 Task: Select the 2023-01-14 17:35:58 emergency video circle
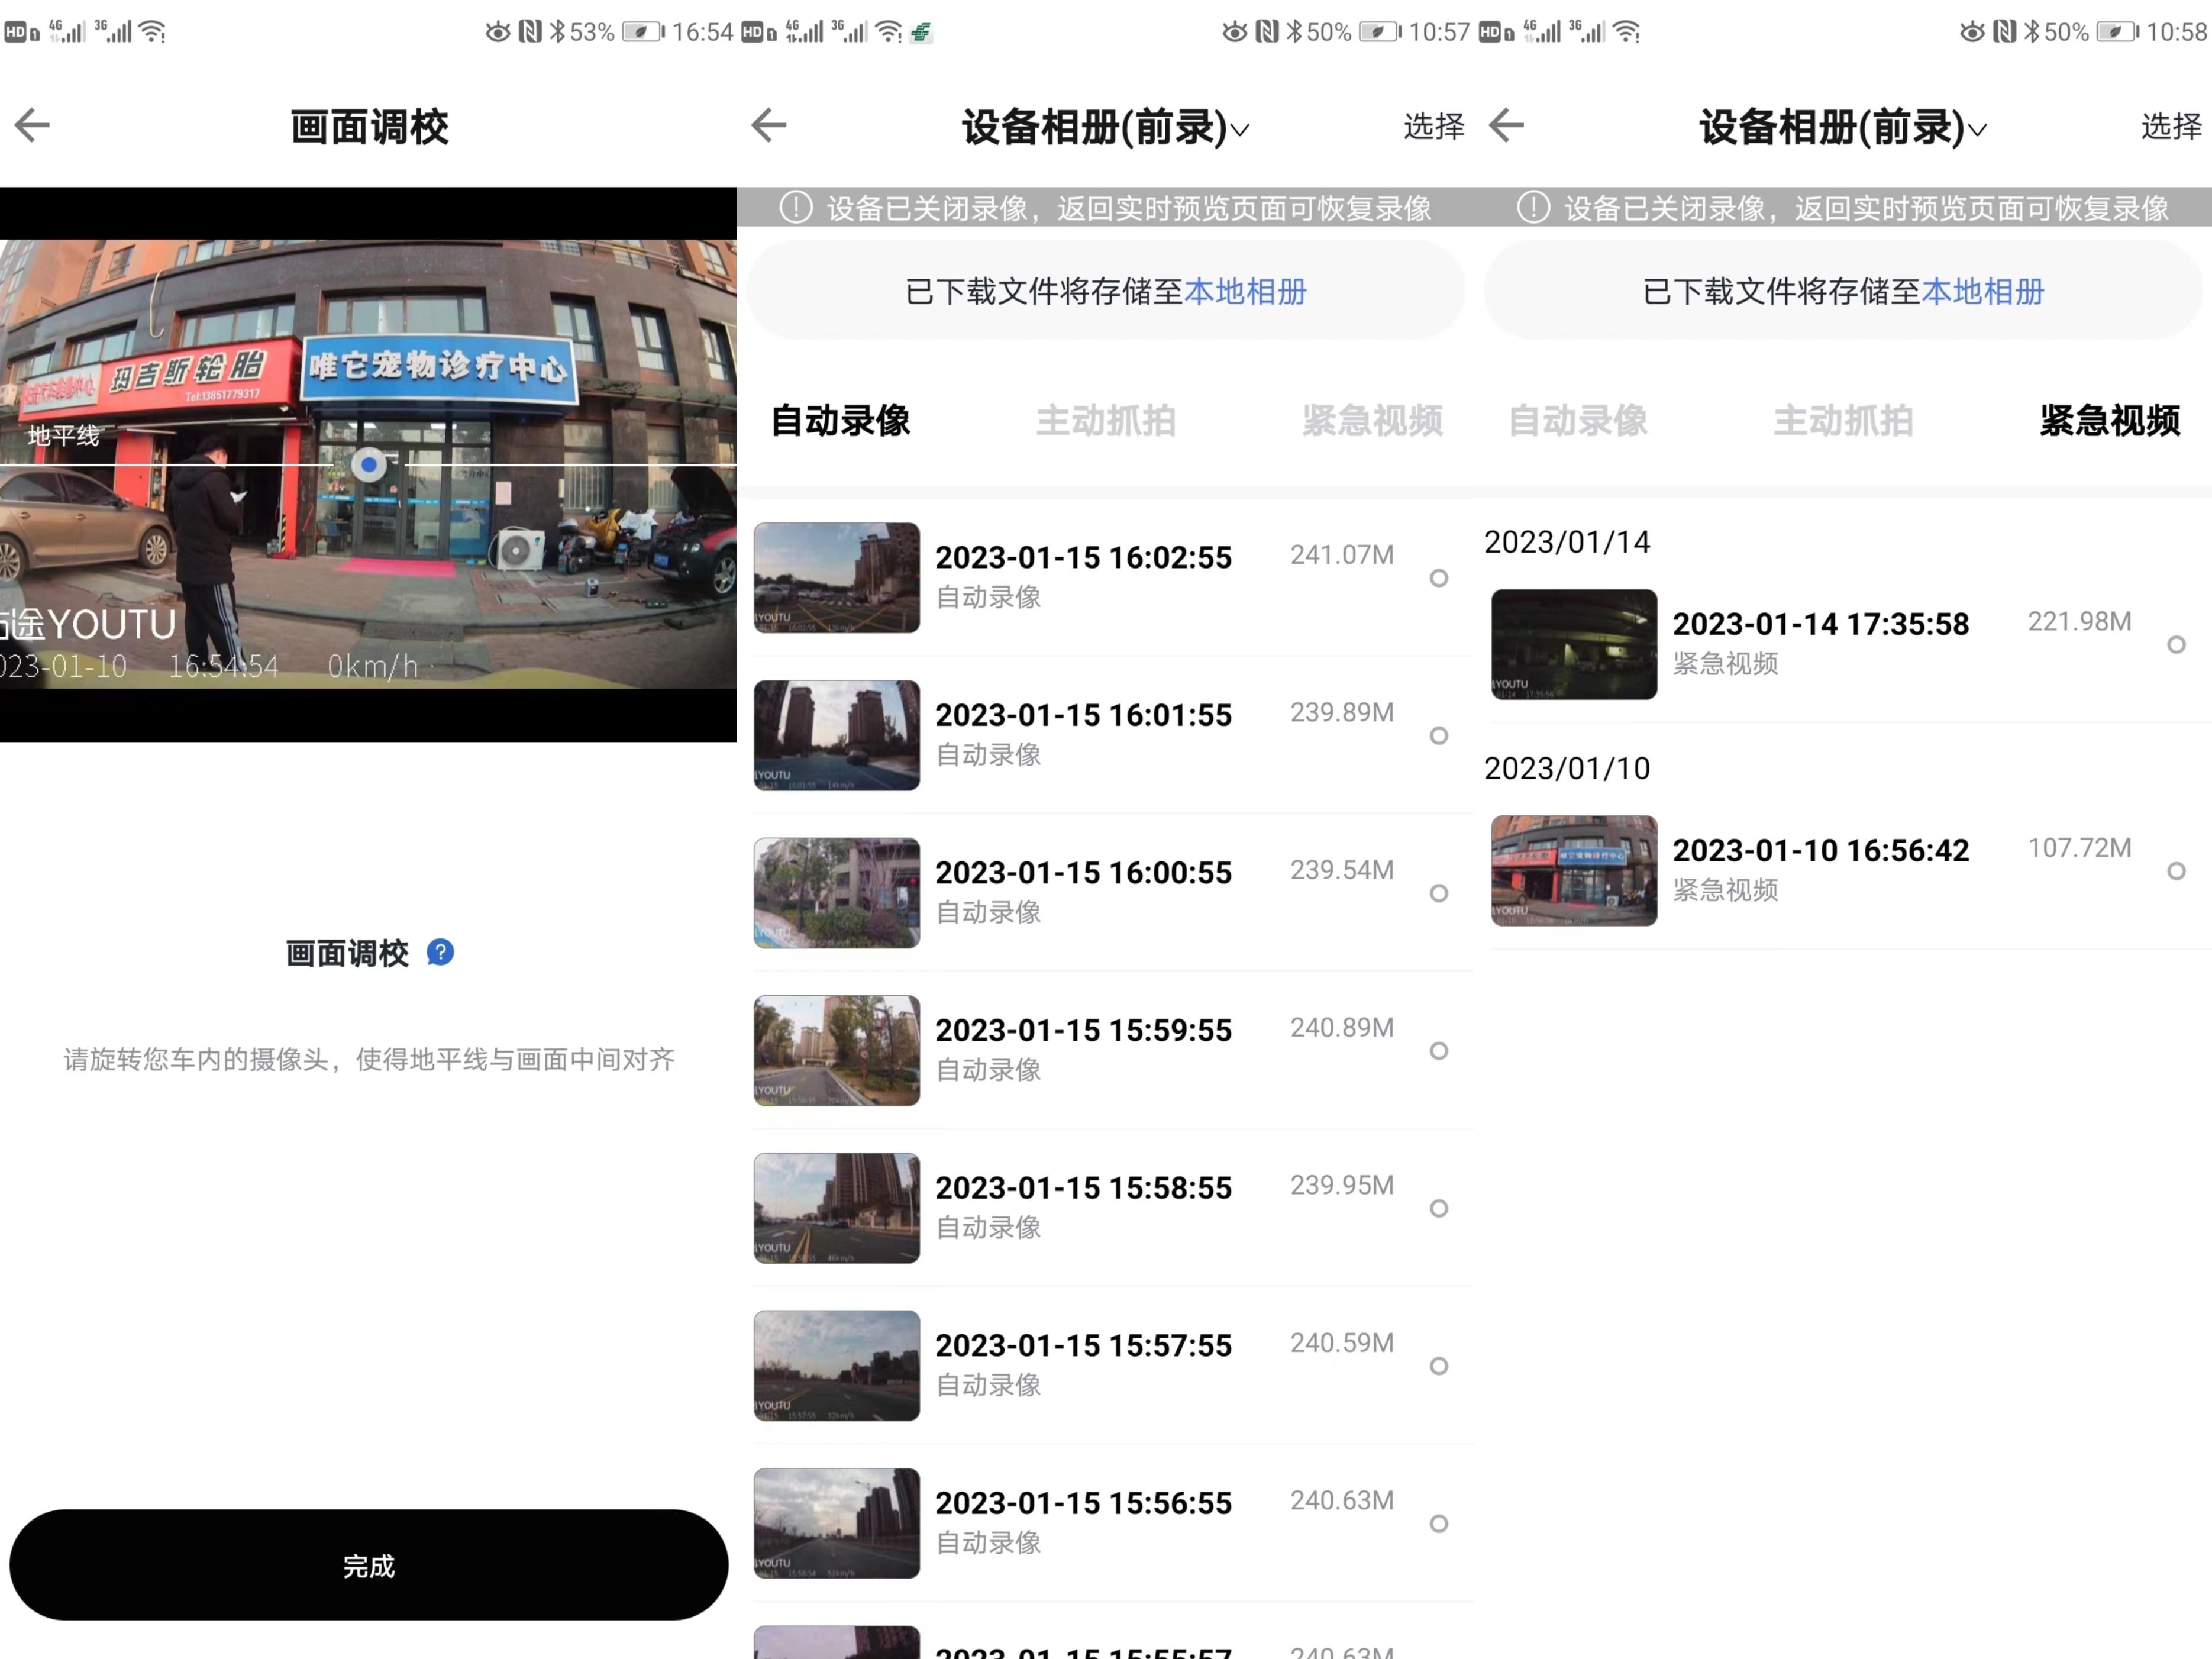2176,645
